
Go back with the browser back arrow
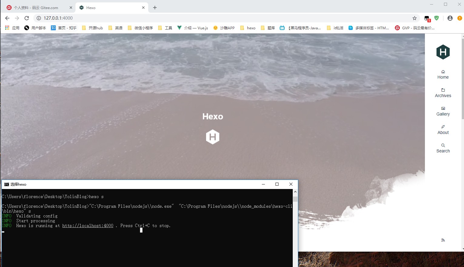point(7,18)
